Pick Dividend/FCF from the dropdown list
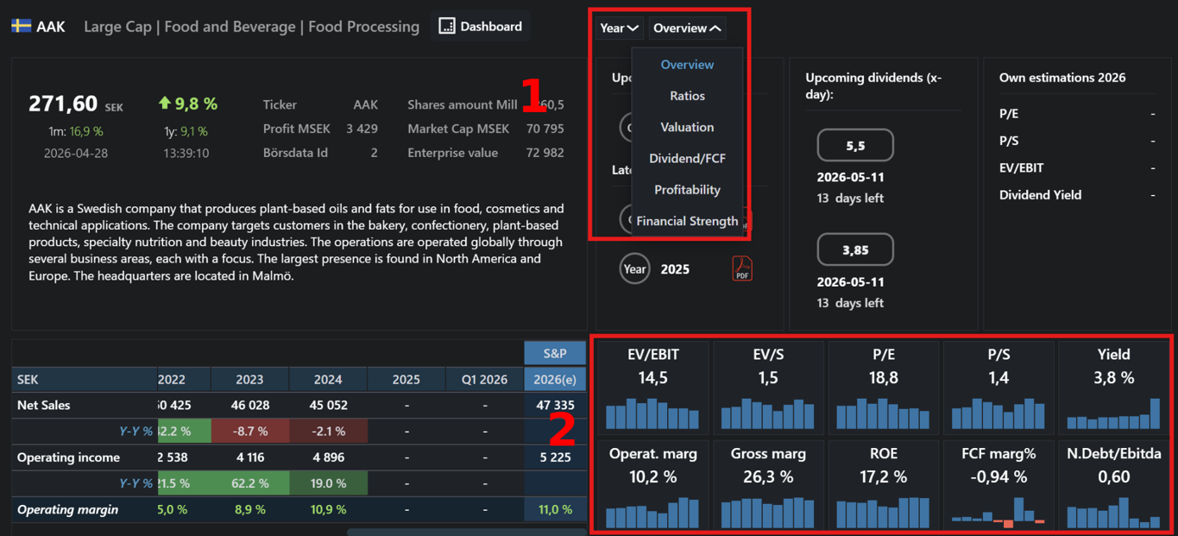The height and width of the screenshot is (536, 1178). click(687, 158)
